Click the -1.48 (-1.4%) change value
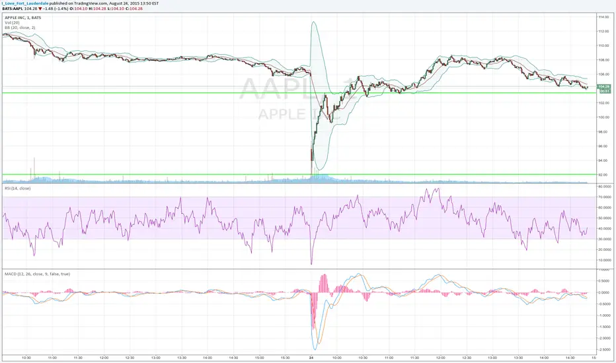 tap(54, 8)
